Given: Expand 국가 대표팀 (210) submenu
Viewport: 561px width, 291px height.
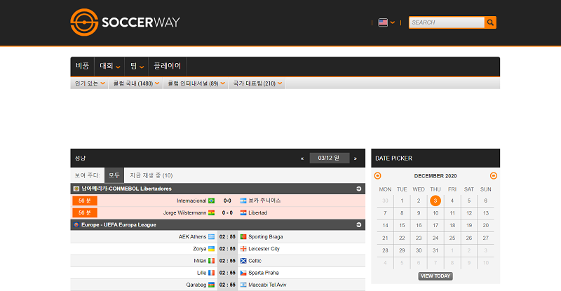Looking at the screenshot, I should [257, 83].
